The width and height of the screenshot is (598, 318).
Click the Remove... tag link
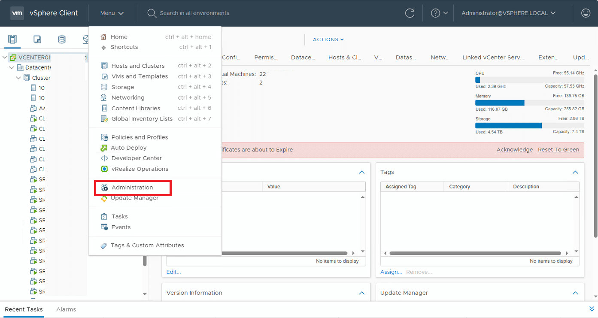[x=419, y=272]
